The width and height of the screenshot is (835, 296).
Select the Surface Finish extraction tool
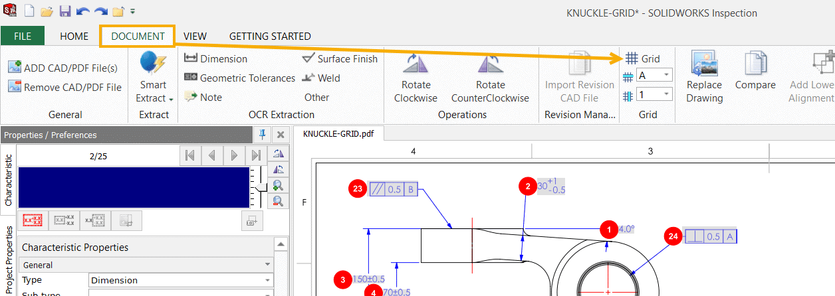340,58
